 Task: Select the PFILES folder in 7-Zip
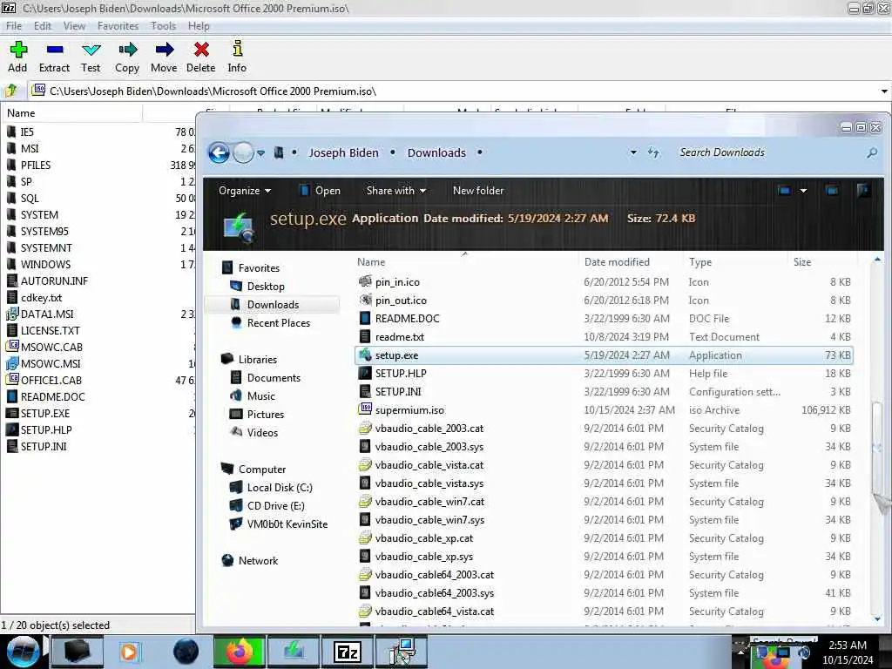pyautogui.click(x=35, y=165)
